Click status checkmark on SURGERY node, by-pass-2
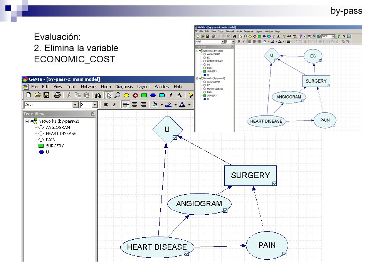The height and width of the screenshot is (277, 370). (x=274, y=184)
